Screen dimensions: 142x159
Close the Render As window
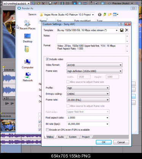point(134,8)
